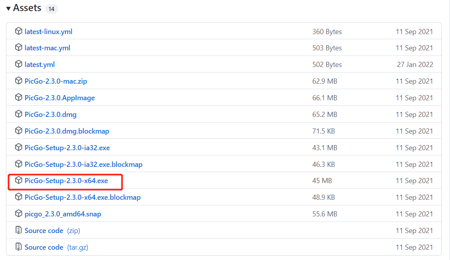Click the Assets count badge 14
The height and width of the screenshot is (260, 450).
[51, 9]
